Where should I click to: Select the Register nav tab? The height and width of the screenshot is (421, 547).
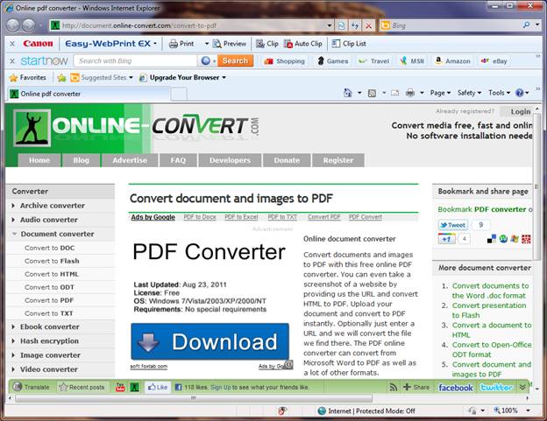[338, 160]
